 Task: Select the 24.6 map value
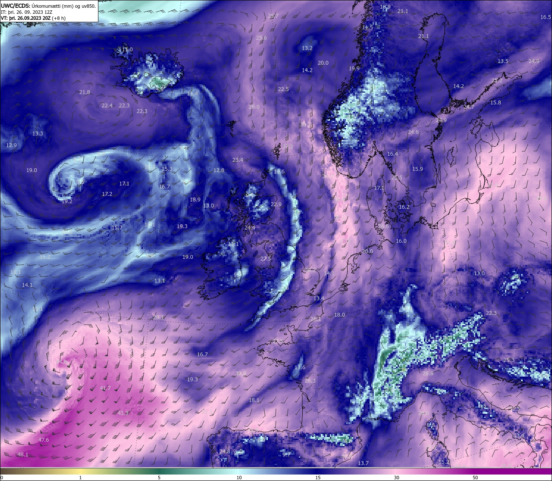413,132
